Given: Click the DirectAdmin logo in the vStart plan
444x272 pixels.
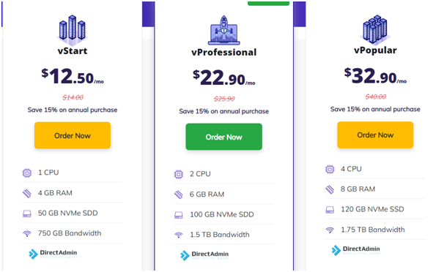Looking at the screenshot, I should pos(53,254).
